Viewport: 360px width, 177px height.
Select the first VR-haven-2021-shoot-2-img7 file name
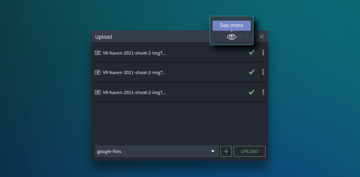[x=134, y=53]
